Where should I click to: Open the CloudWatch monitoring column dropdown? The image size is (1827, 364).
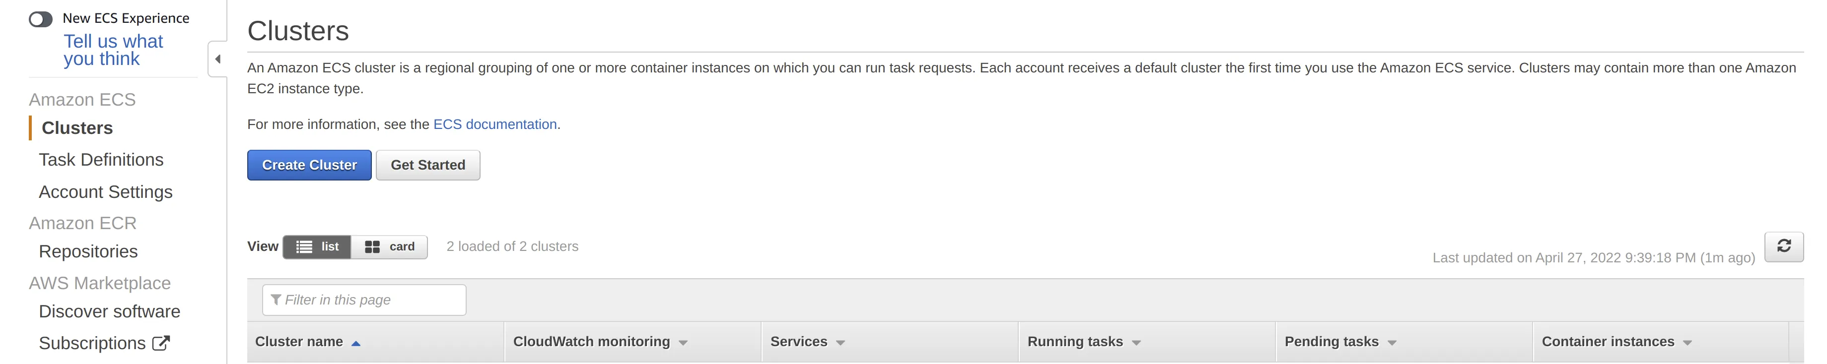pyautogui.click(x=682, y=342)
